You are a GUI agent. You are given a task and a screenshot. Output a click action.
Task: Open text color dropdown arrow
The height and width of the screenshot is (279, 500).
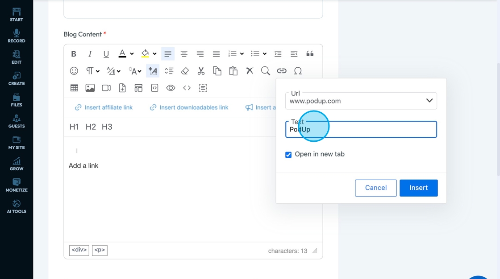[x=132, y=54]
